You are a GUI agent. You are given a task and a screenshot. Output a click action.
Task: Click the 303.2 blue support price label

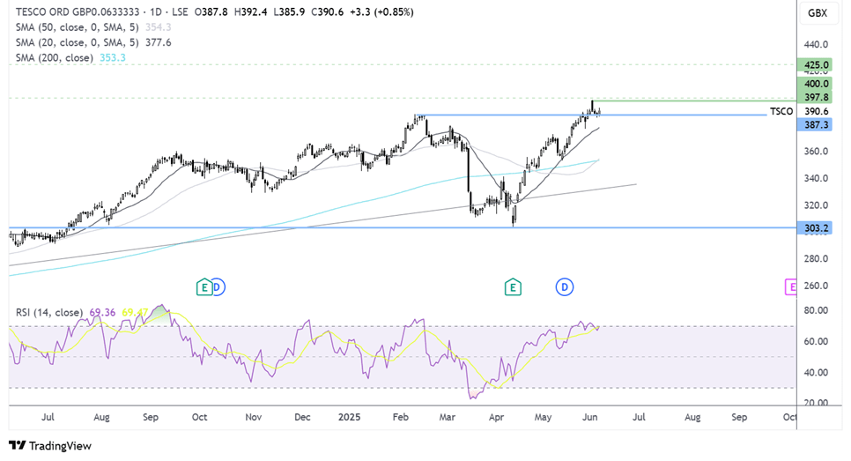(x=817, y=228)
